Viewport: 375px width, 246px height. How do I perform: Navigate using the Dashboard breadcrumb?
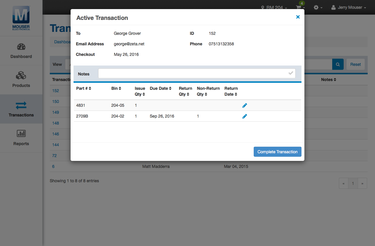62,42
